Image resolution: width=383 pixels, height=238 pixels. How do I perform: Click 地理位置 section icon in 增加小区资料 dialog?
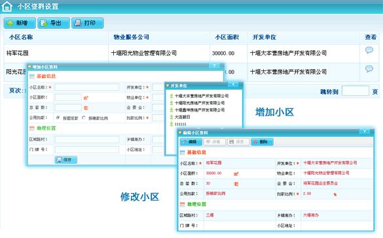point(32,128)
